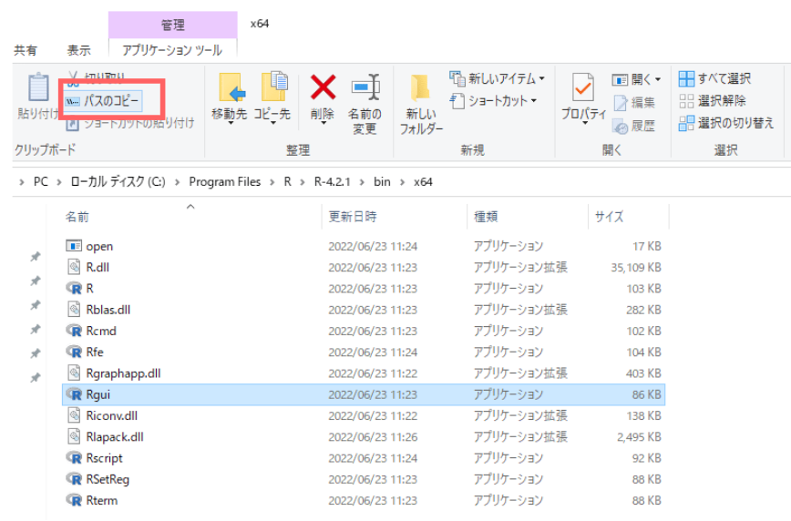Click ローカル ディスク (C:) breadcrumb
791x521 pixels.
(x=118, y=181)
